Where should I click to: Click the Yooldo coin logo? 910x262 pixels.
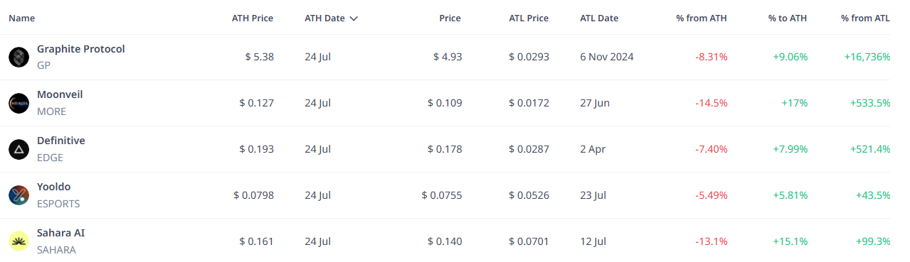coord(18,195)
